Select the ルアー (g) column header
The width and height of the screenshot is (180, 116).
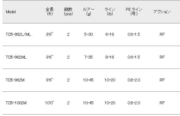88,11
